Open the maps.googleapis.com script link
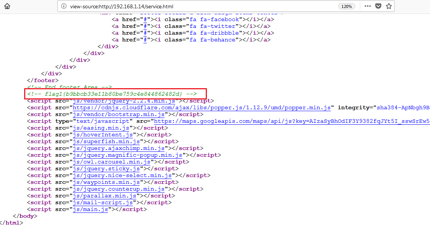 tap(291, 121)
